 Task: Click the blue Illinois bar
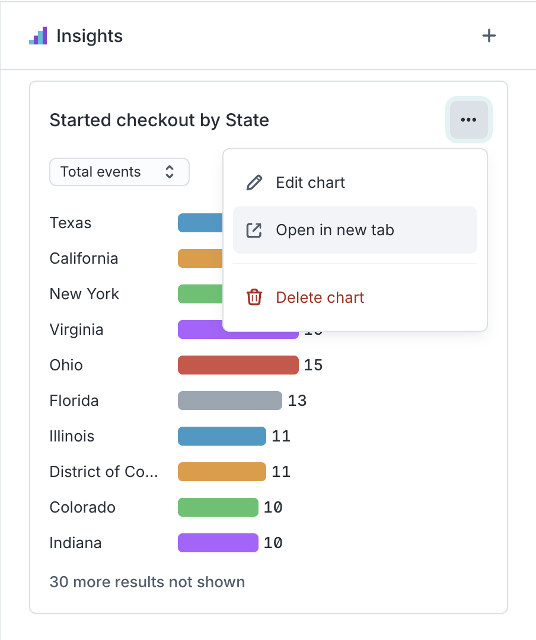click(x=222, y=436)
